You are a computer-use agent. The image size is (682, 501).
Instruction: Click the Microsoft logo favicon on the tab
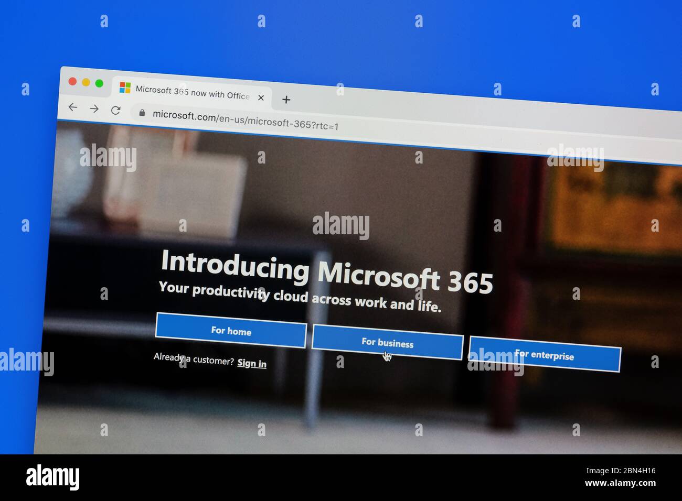[125, 88]
